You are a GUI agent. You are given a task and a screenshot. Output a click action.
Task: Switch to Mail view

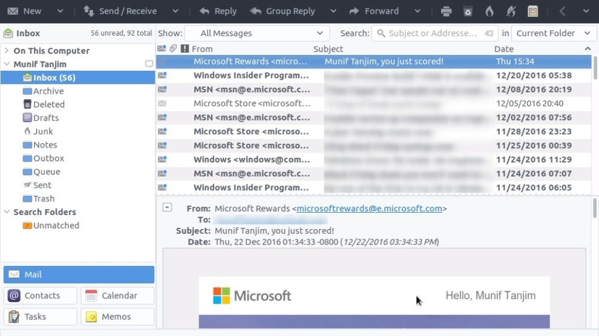click(79, 274)
